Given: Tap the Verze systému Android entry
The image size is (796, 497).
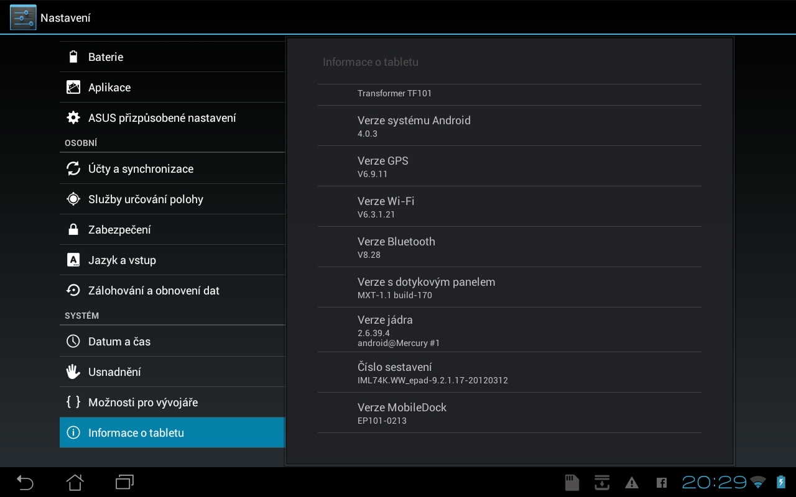Looking at the screenshot, I should point(509,126).
